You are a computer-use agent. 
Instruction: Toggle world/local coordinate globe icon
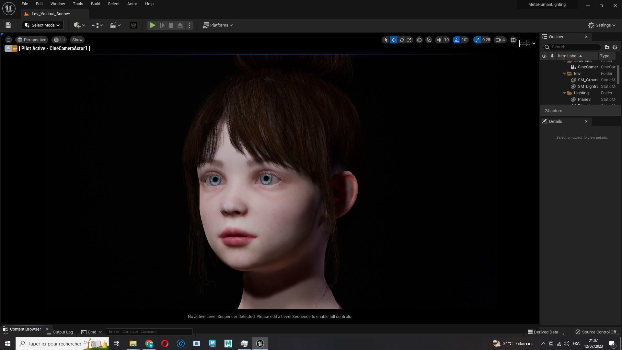coord(419,40)
